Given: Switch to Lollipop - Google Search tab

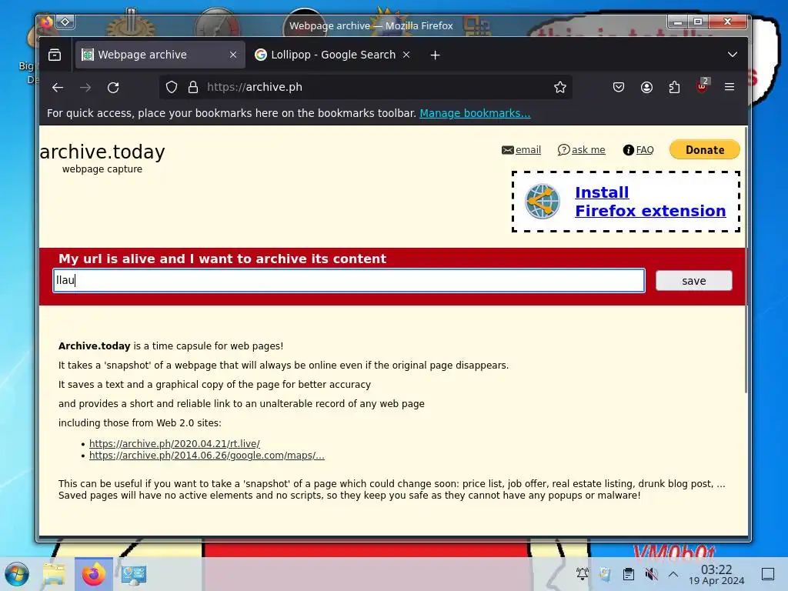Looking at the screenshot, I should click(x=332, y=55).
